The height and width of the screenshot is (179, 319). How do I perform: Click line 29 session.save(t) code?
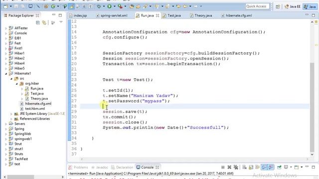(x=125, y=111)
